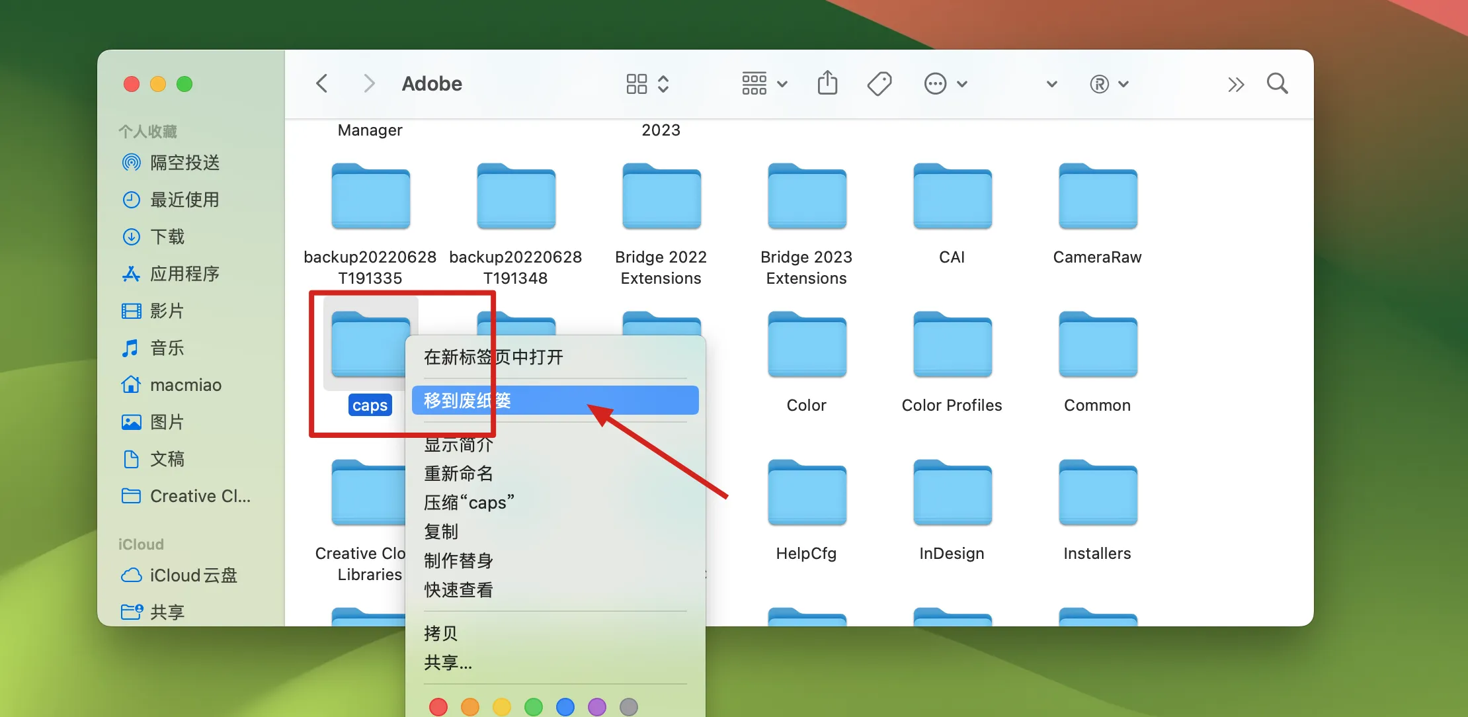Choose 显示简介 from context menu
This screenshot has height=717, width=1468.
(x=555, y=444)
